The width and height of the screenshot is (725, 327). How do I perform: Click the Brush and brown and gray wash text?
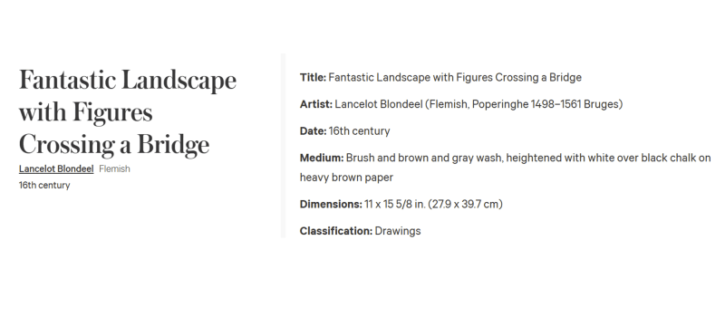pyautogui.click(x=425, y=158)
